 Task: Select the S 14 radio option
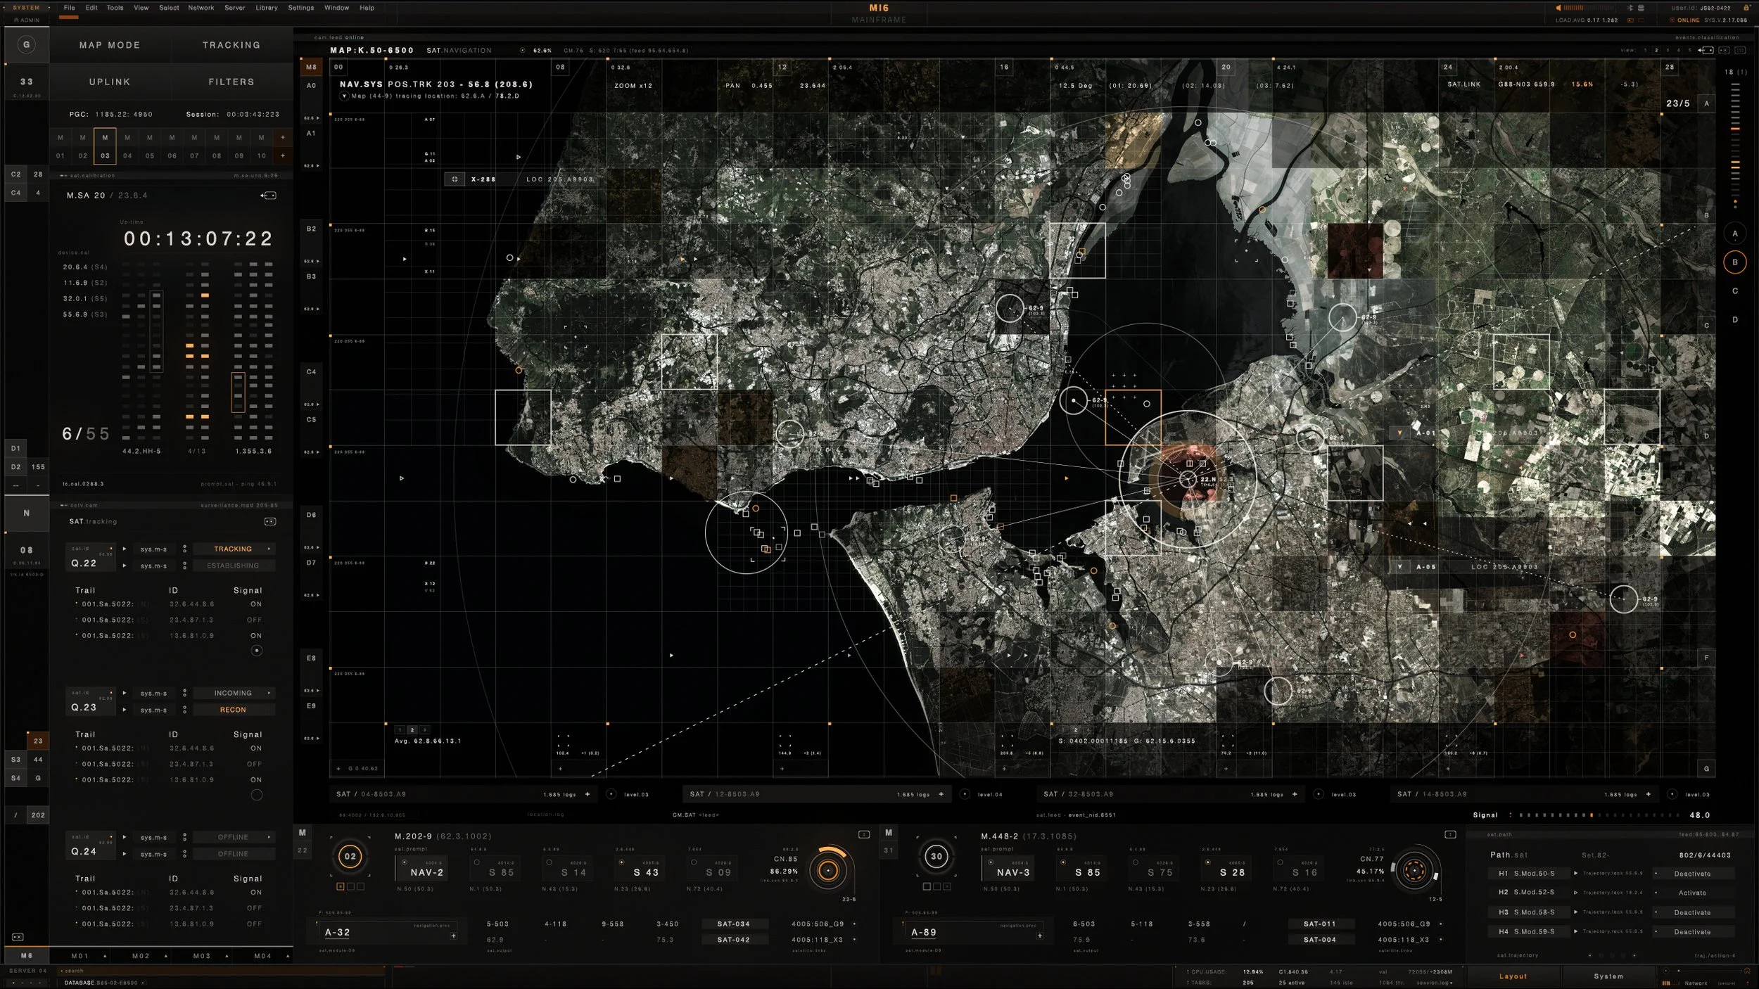click(550, 862)
